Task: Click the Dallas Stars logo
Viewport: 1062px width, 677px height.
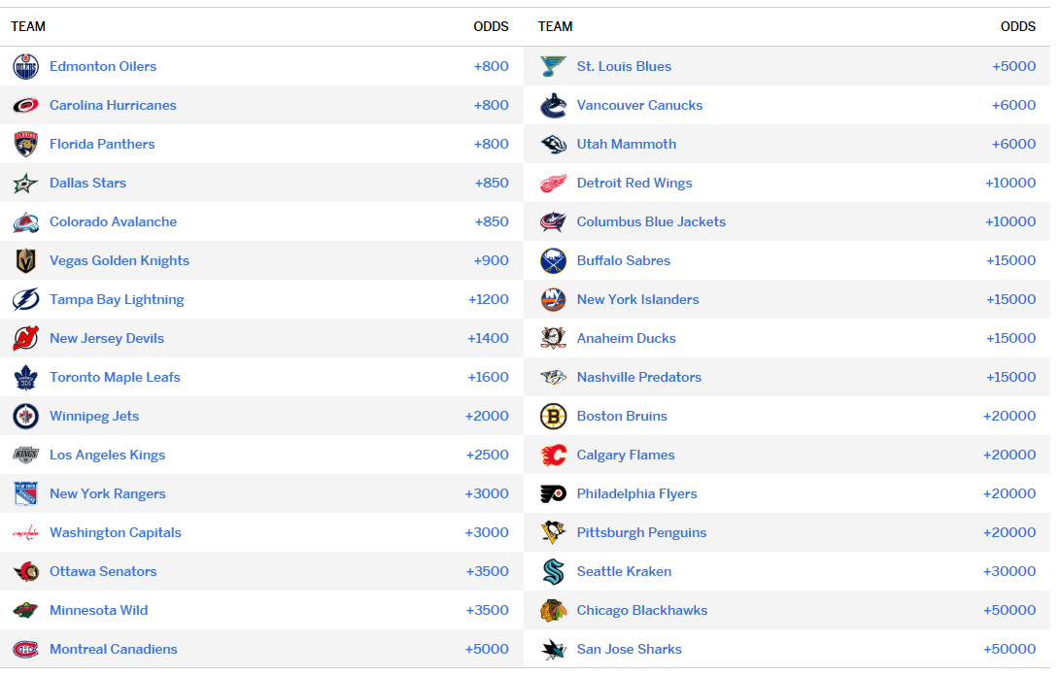Action: (x=25, y=183)
